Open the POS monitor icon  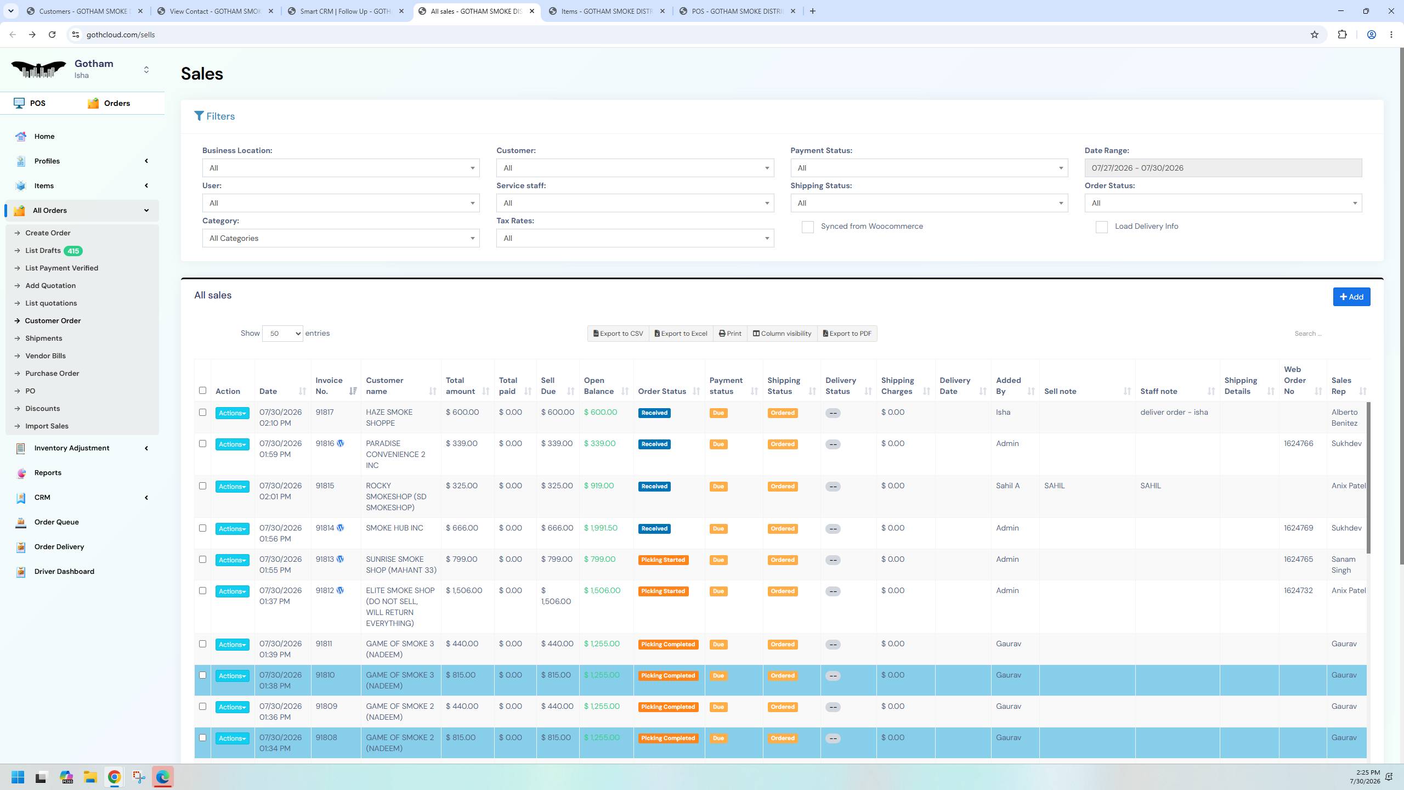click(x=19, y=103)
